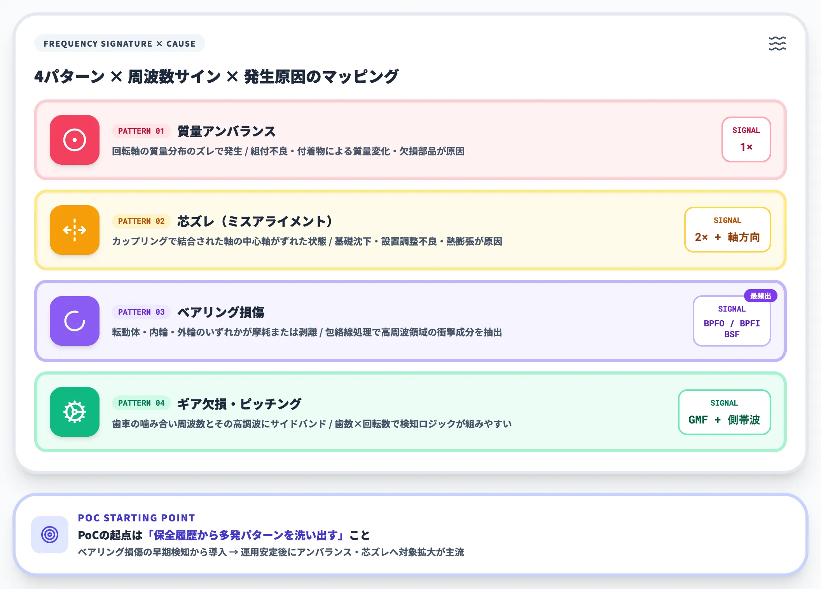Screen dimensions: 821x589
Task: Click the 最頻出 badge
Action: tap(761, 296)
